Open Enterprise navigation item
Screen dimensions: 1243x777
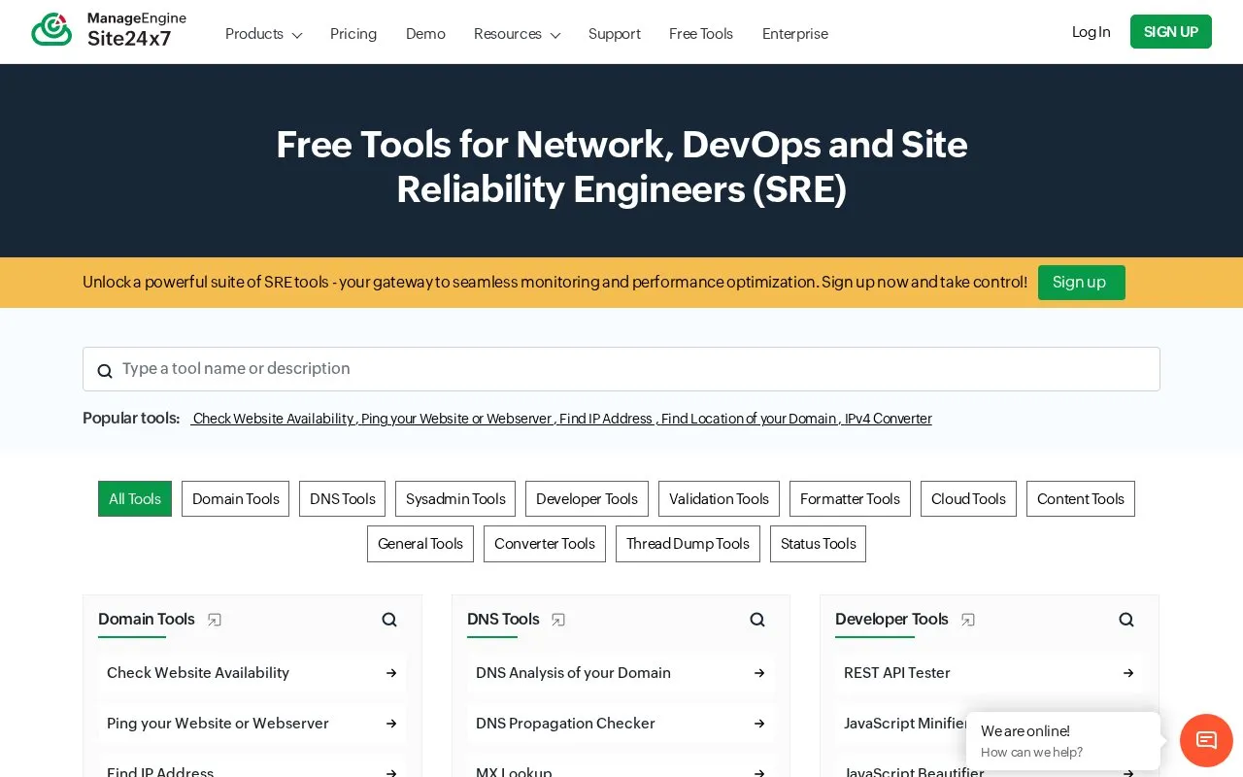coord(795,34)
